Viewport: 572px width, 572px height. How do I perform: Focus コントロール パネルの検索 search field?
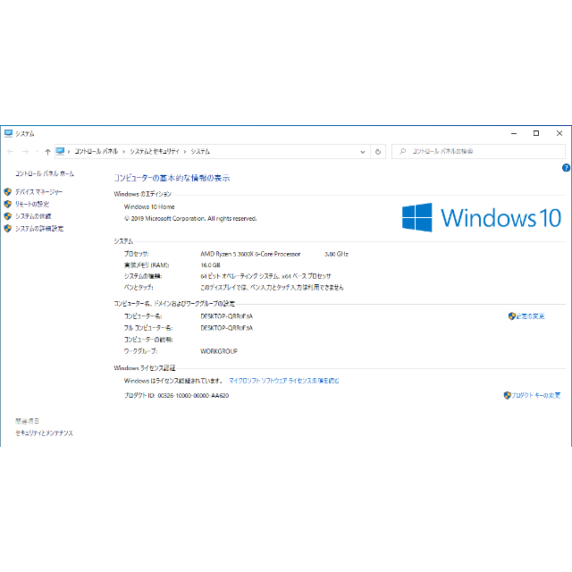pyautogui.click(x=478, y=151)
